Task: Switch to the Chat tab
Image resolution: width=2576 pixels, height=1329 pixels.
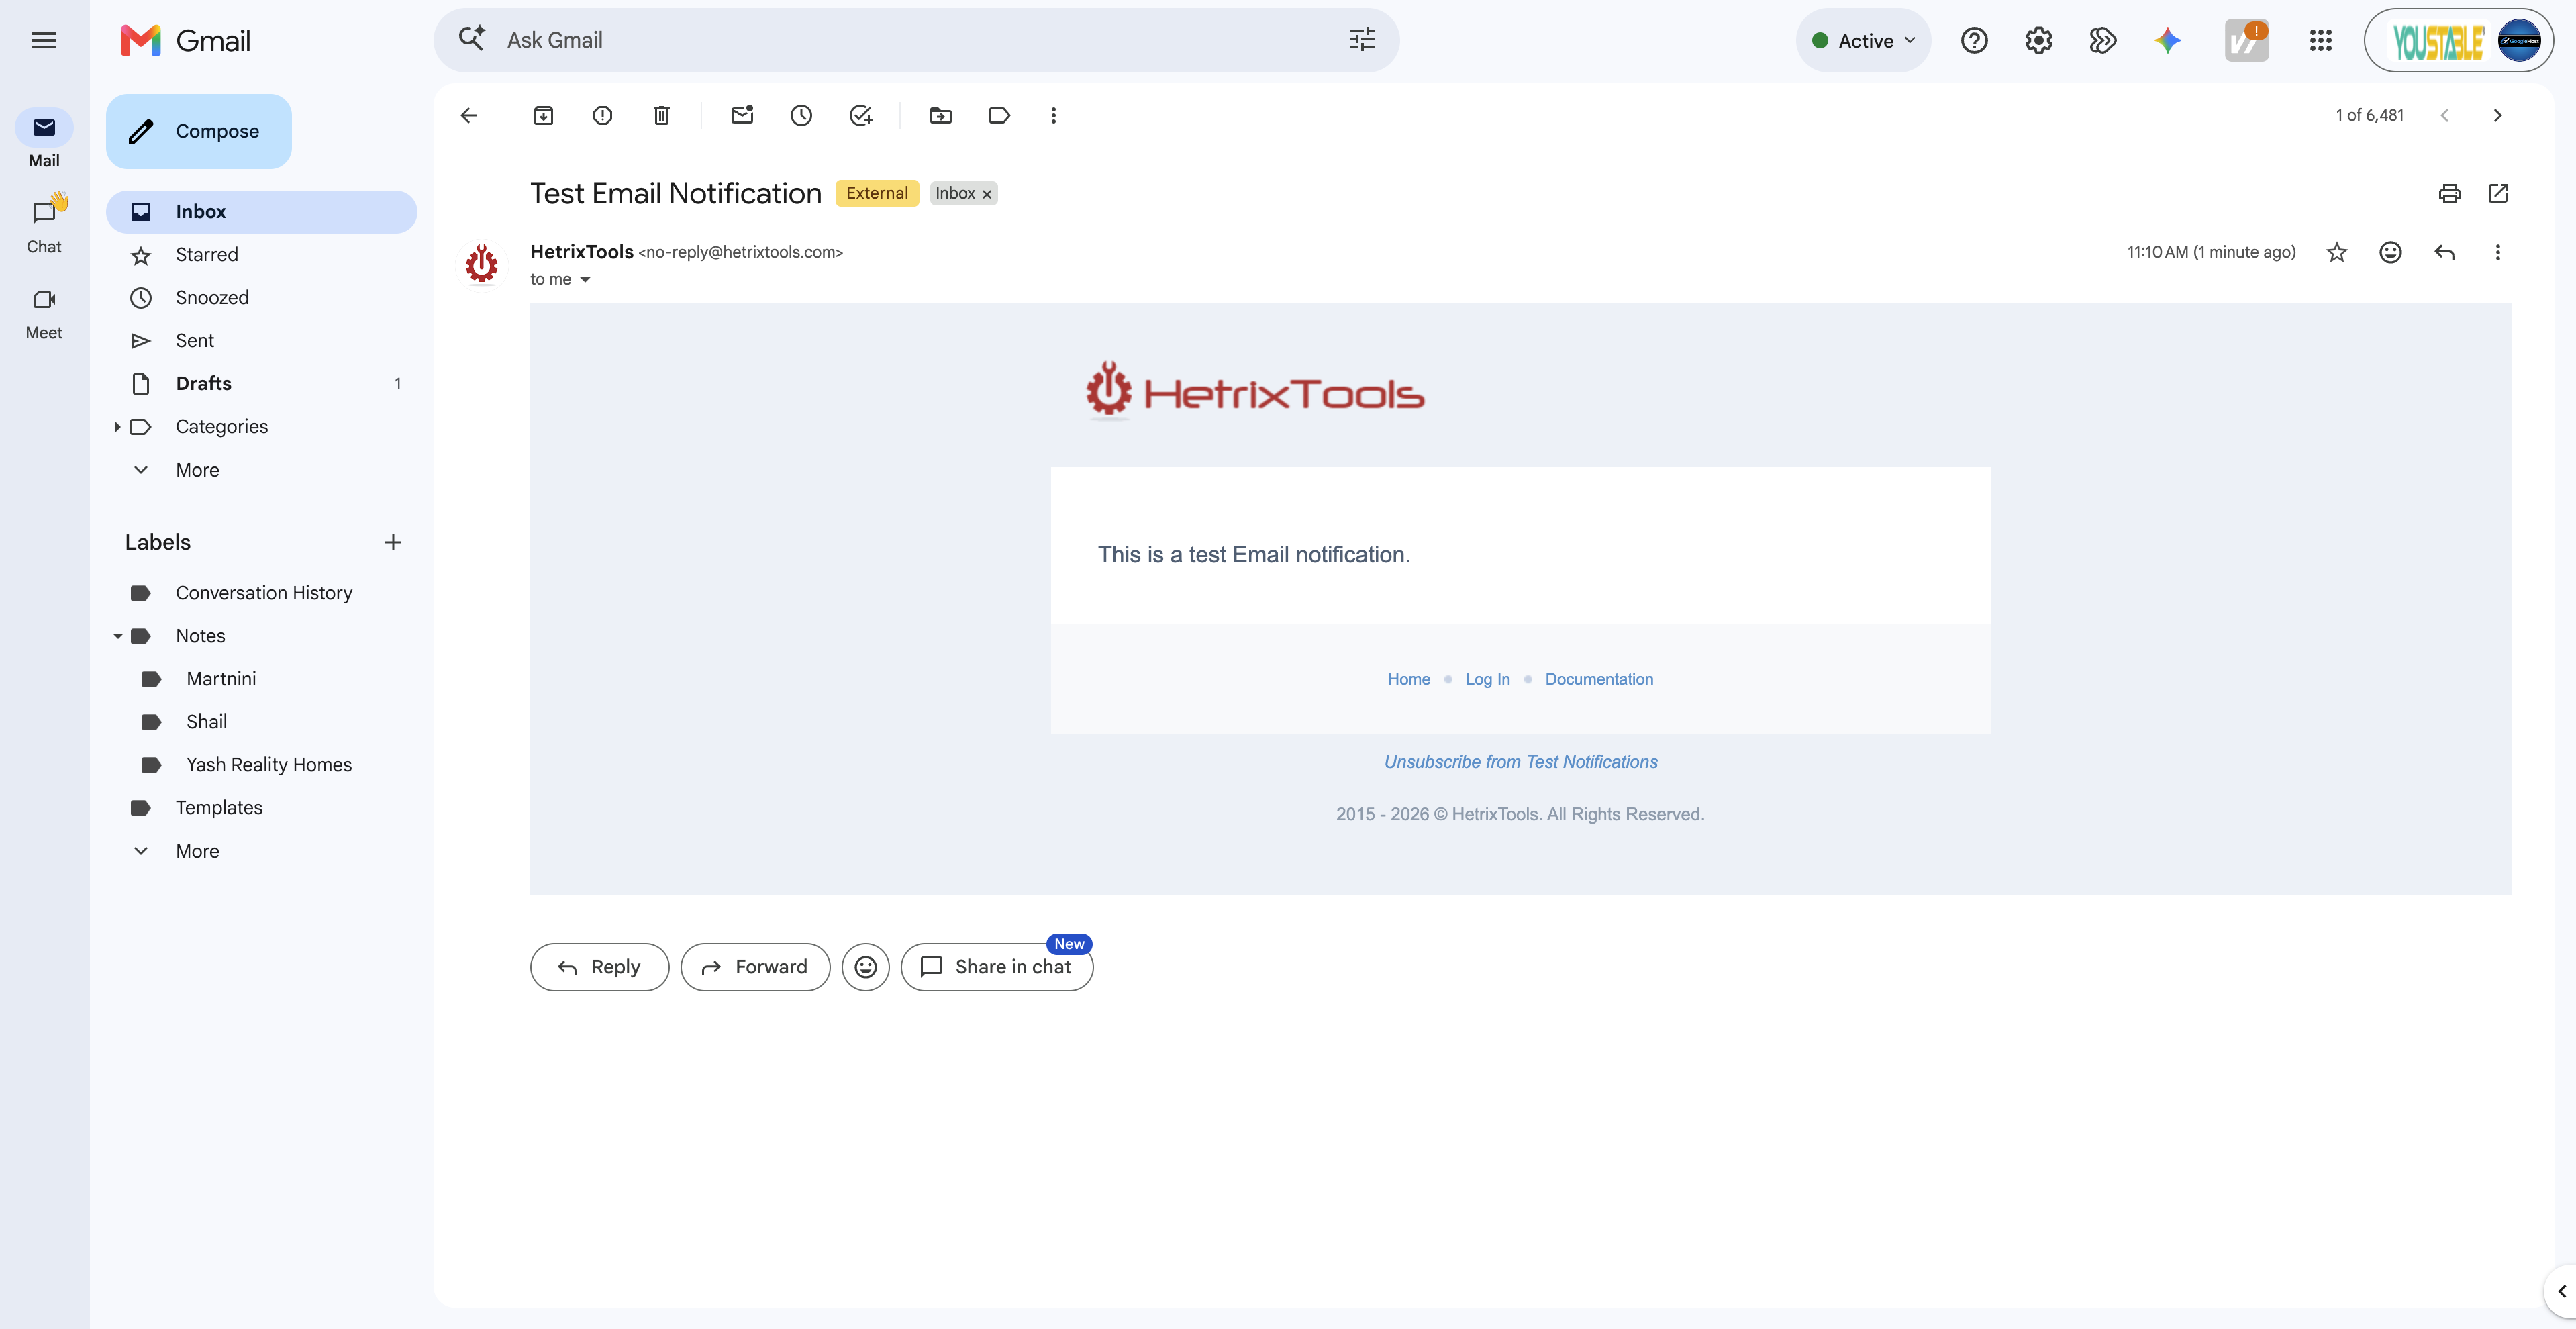Action: point(44,226)
